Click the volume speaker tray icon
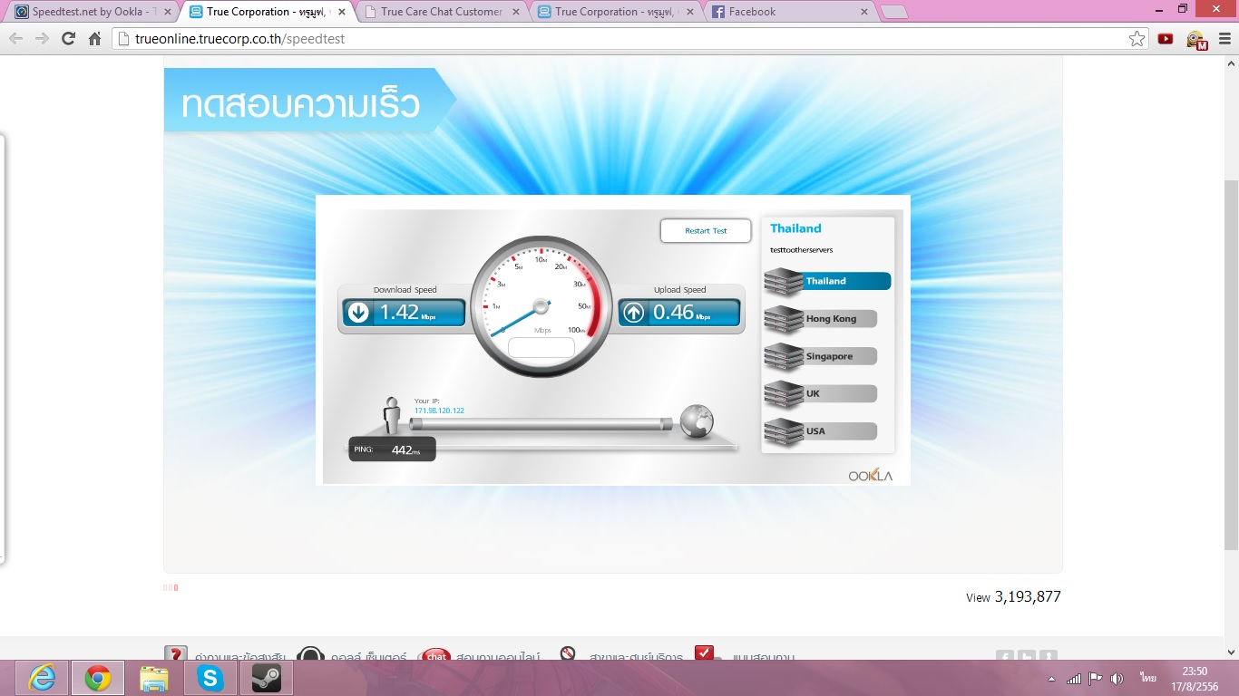Viewport: 1239px width, 696px height. coord(1117,678)
